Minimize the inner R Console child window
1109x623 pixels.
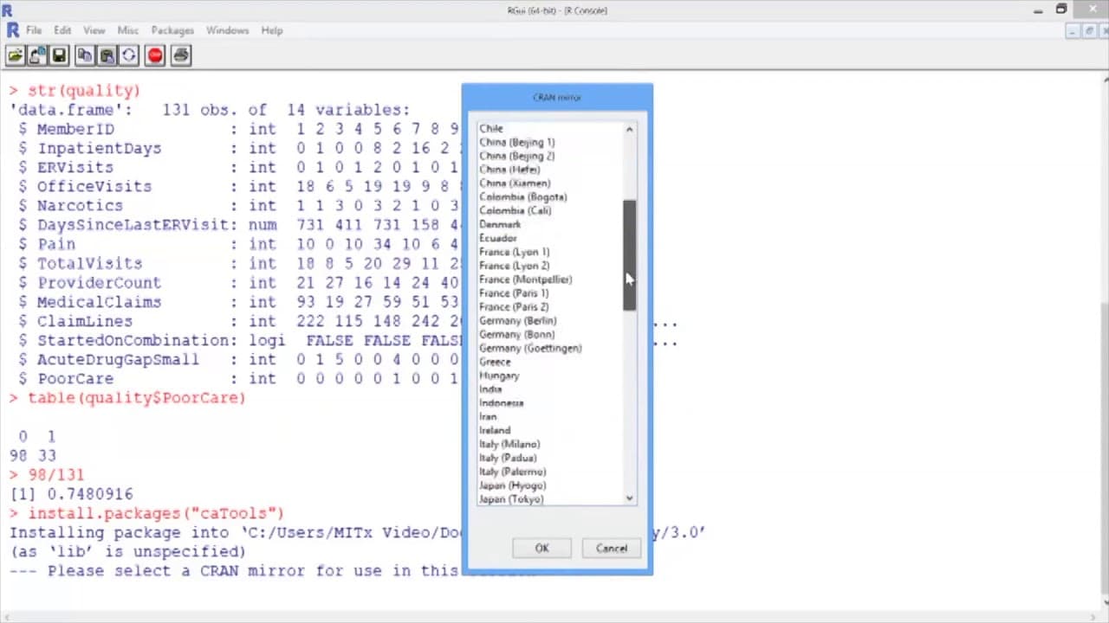(x=1073, y=30)
